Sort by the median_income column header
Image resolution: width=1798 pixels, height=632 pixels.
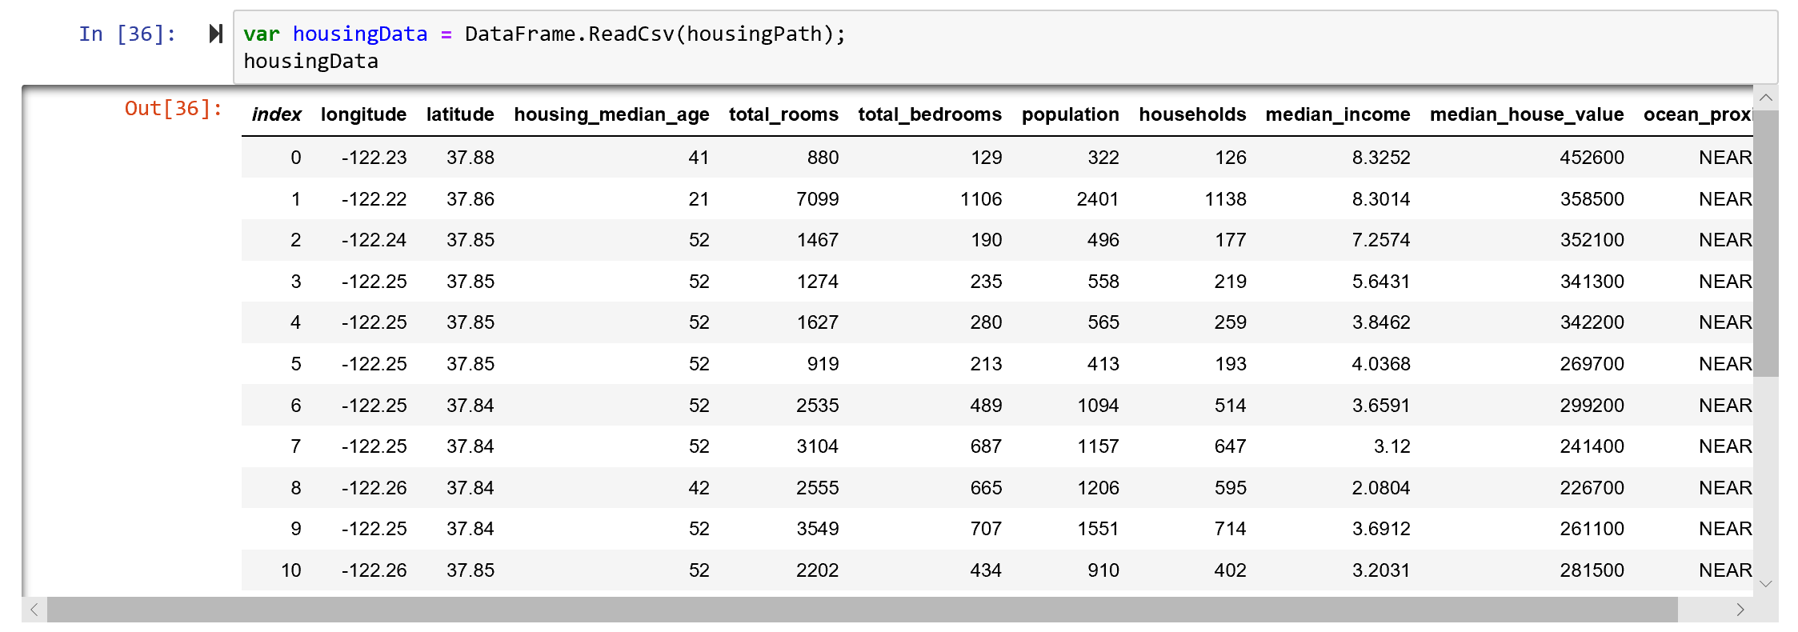[x=1337, y=114]
